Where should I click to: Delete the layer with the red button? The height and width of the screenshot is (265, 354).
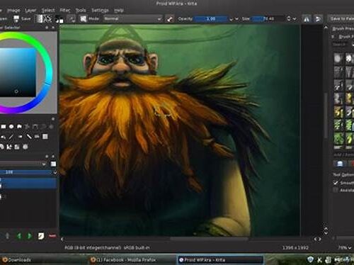(x=52, y=236)
